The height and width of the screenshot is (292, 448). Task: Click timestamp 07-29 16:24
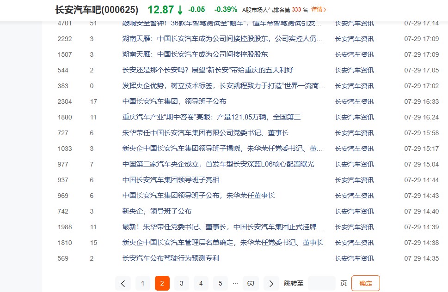[422, 117]
